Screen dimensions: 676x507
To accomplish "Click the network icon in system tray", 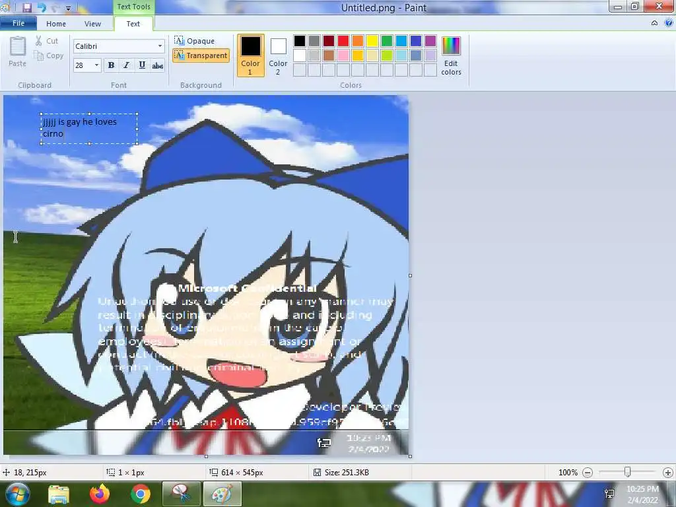I will (x=609, y=494).
